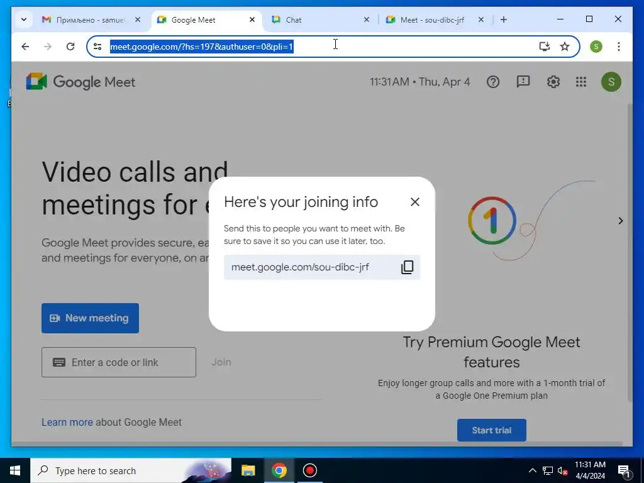
Task: Open File Explorer from the taskbar
Action: (248, 470)
